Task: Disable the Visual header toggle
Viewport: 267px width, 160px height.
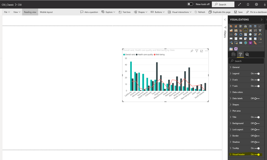Action: click(x=257, y=155)
